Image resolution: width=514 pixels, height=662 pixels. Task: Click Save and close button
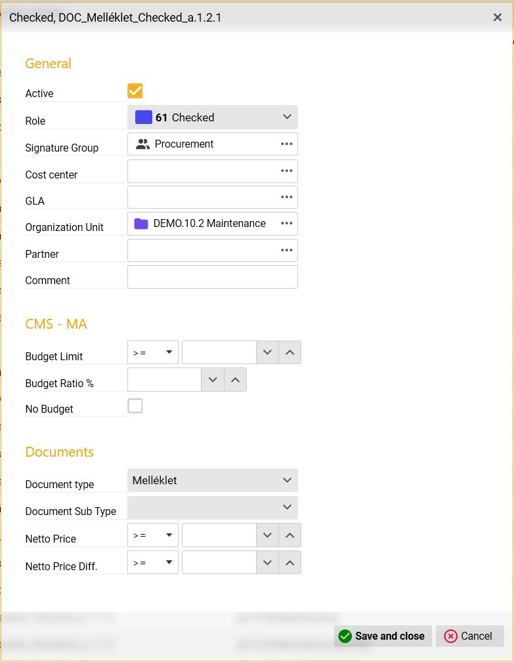pyautogui.click(x=382, y=636)
